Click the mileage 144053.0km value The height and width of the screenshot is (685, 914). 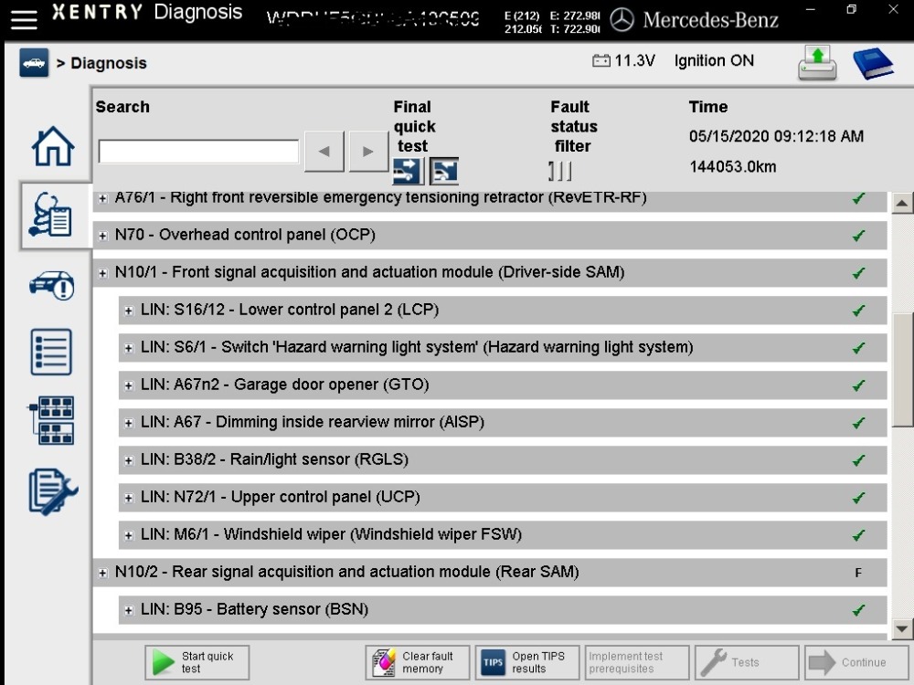(733, 167)
